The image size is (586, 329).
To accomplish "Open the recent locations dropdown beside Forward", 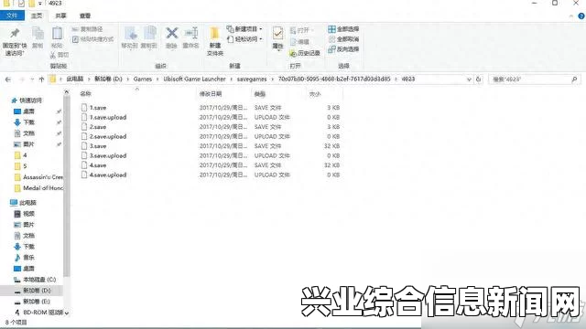I will click(x=32, y=80).
